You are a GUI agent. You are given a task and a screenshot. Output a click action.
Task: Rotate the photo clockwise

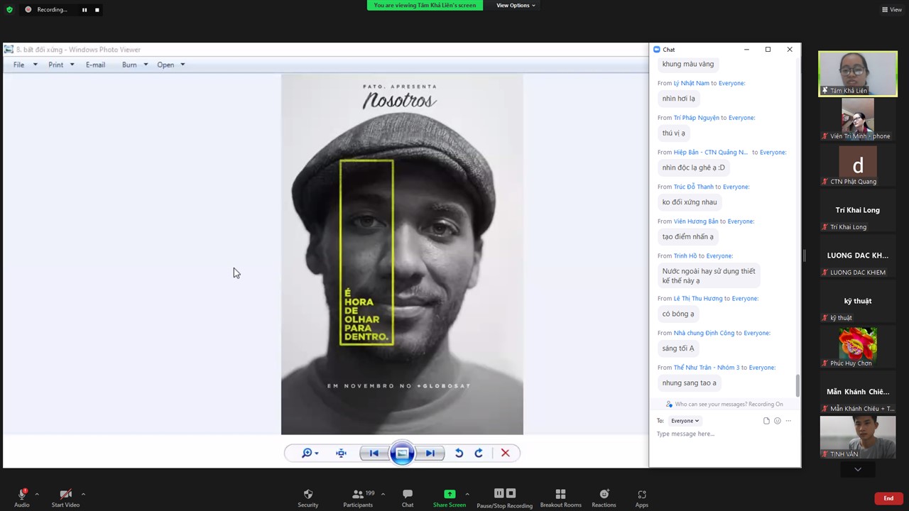pyautogui.click(x=479, y=453)
